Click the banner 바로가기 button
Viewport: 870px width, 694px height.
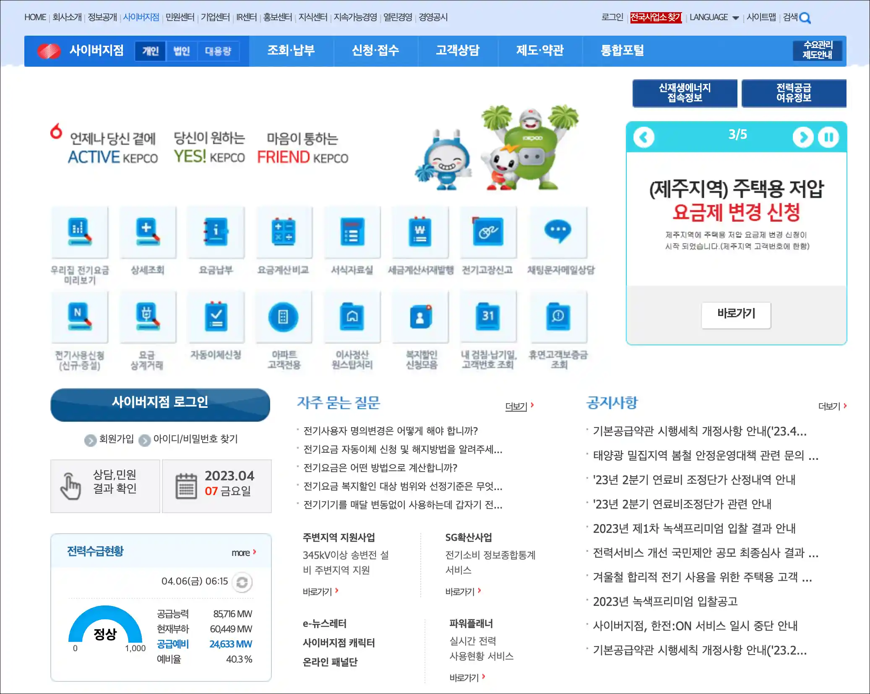736,315
